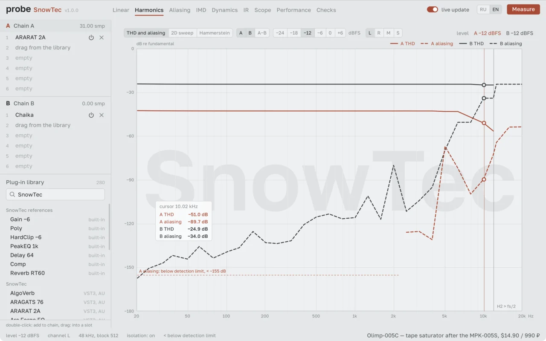The width and height of the screenshot is (546, 341).
Task: Switch the language to RU
Action: [483, 9]
